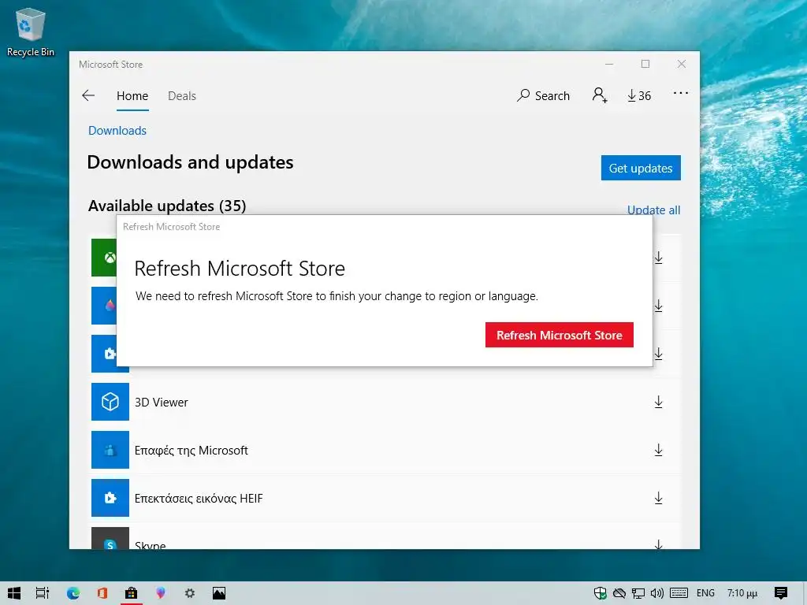
Task: Switch to the Deals tab
Action: (182, 95)
